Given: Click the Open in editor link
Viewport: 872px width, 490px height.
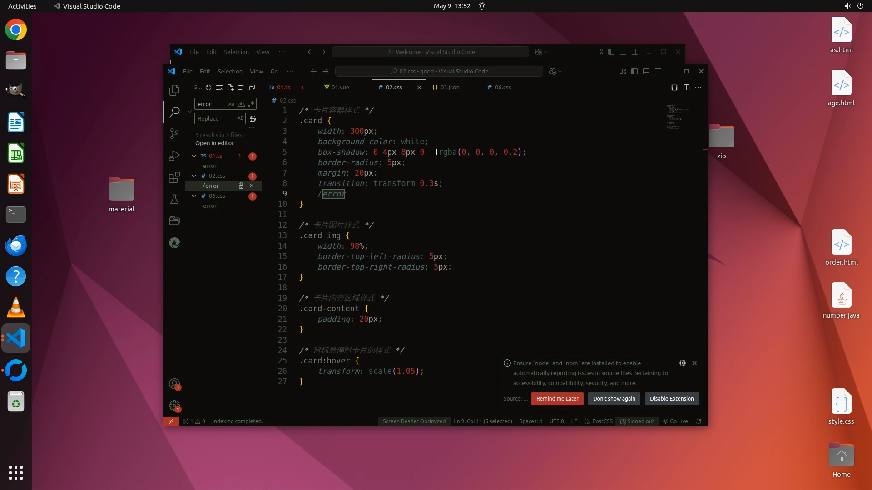Looking at the screenshot, I should [x=214, y=143].
